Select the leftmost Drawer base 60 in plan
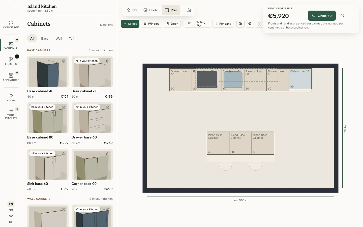 pyautogui.click(x=181, y=80)
